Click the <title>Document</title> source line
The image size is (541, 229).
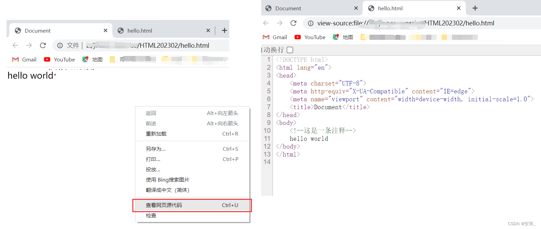(x=330, y=107)
